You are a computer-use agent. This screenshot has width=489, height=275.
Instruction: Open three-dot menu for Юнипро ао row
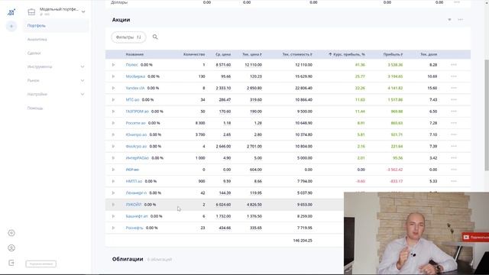click(454, 134)
